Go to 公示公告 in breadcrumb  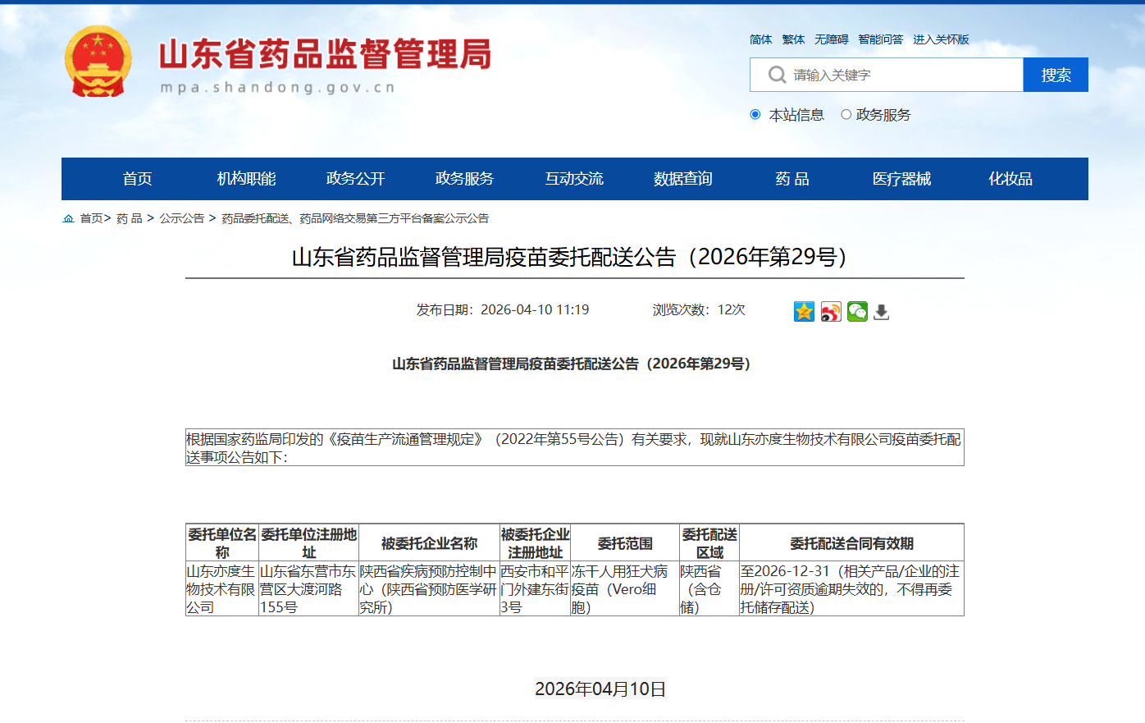click(182, 218)
